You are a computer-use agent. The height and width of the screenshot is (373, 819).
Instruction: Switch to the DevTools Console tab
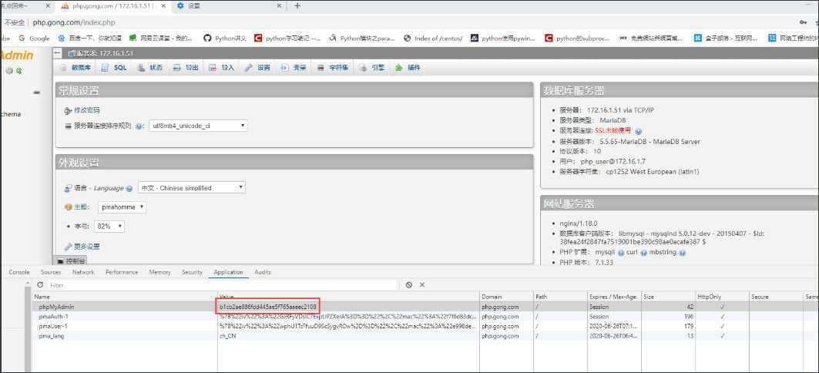pos(19,272)
